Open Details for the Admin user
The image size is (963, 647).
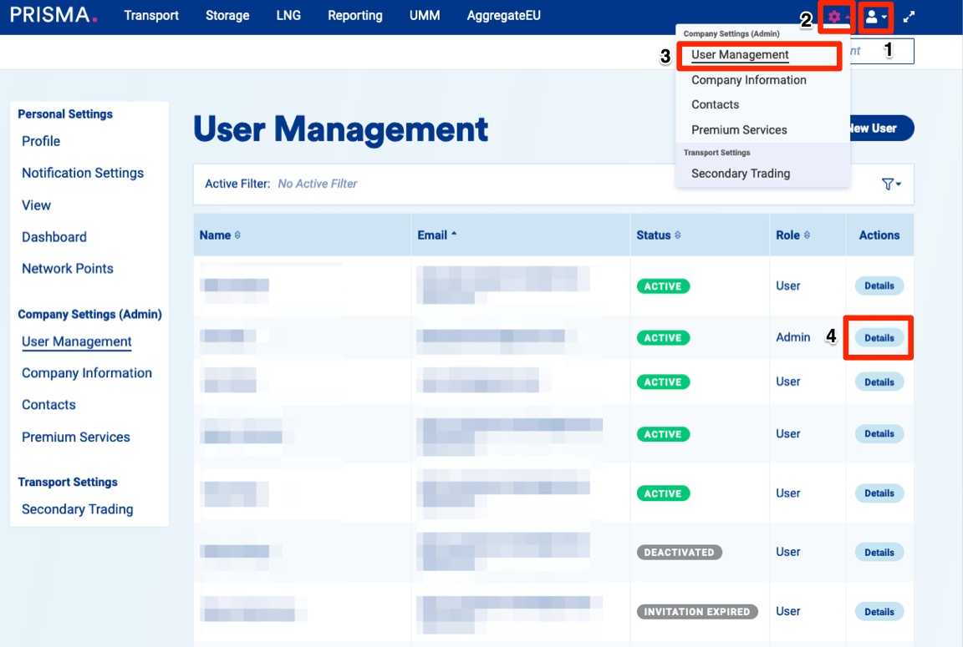(879, 338)
